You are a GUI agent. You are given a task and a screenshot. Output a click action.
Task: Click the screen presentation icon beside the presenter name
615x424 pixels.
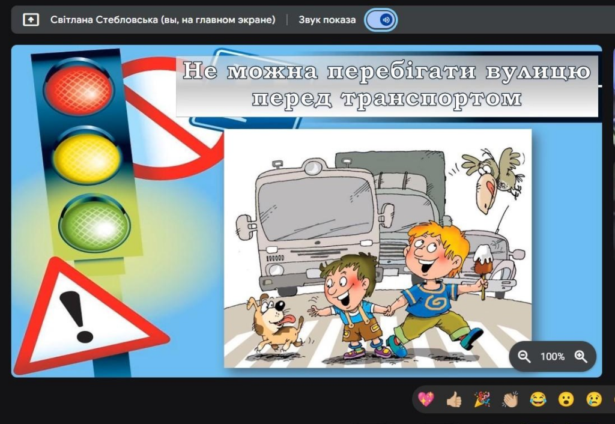pos(31,20)
